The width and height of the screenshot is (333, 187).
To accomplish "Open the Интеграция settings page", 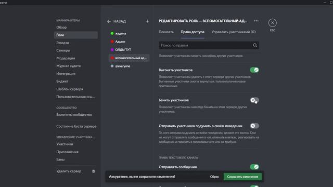I will click(x=76, y=74).
